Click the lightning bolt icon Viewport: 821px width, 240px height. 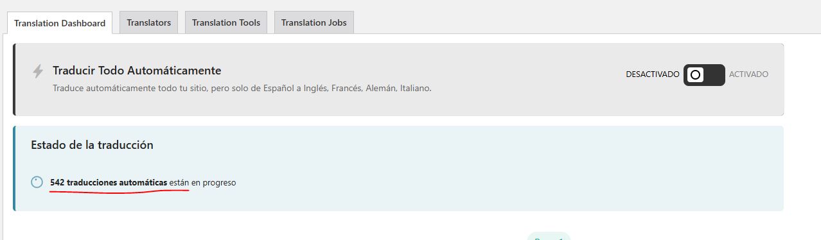[x=38, y=71]
